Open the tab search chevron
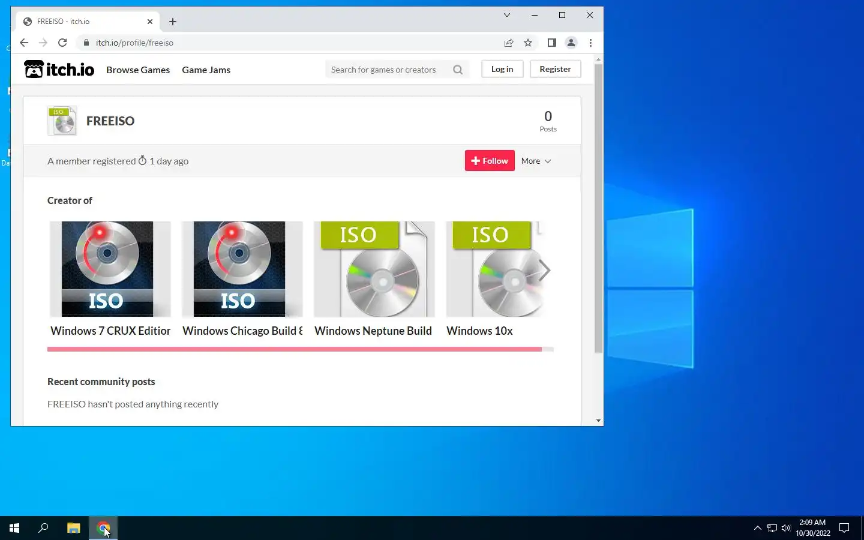The height and width of the screenshot is (540, 864). tap(507, 15)
